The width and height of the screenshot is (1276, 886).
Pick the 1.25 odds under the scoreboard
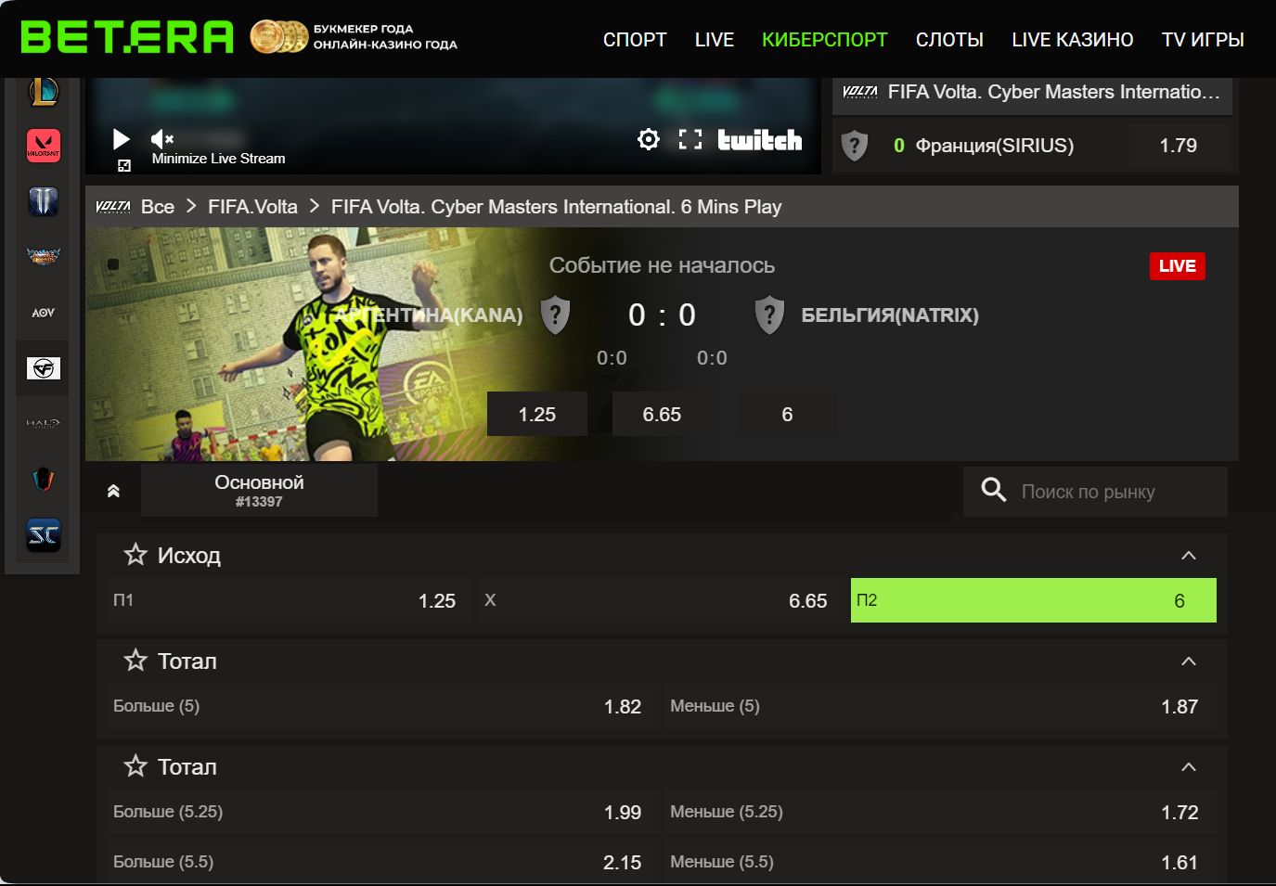(537, 414)
